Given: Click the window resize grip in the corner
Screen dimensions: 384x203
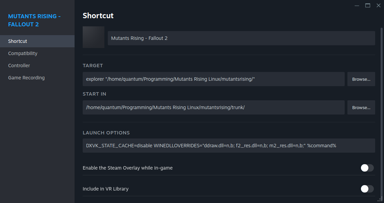Looking at the screenshot, I should pos(380,199).
